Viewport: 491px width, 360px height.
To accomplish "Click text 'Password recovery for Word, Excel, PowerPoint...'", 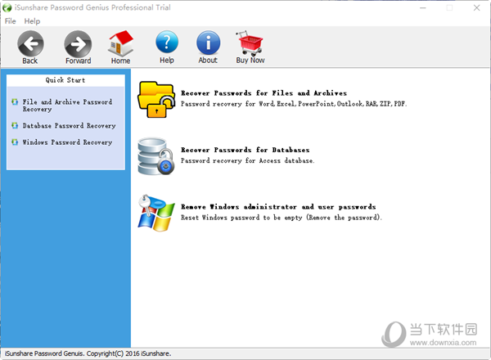I will pos(294,104).
